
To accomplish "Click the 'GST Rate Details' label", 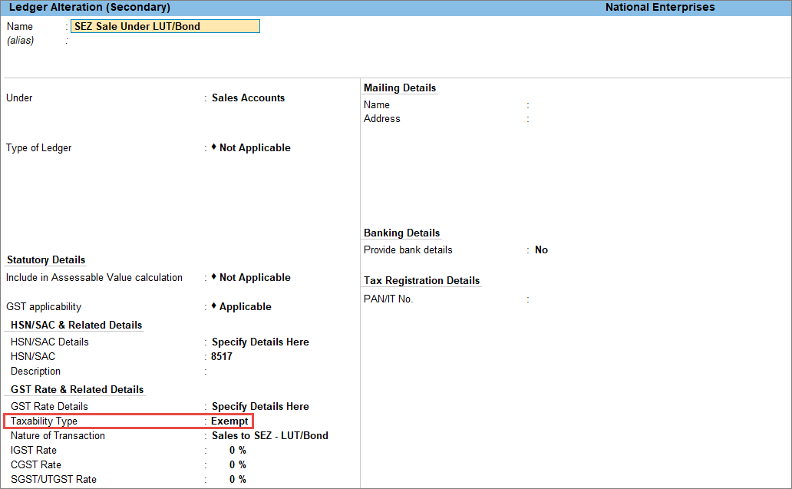I will pos(49,407).
